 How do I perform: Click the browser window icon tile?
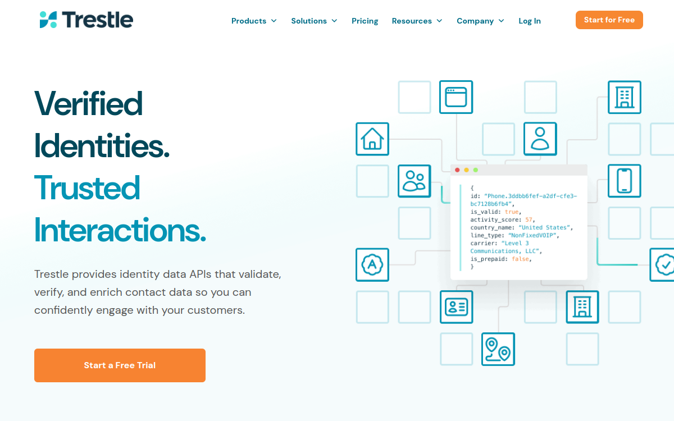click(456, 97)
